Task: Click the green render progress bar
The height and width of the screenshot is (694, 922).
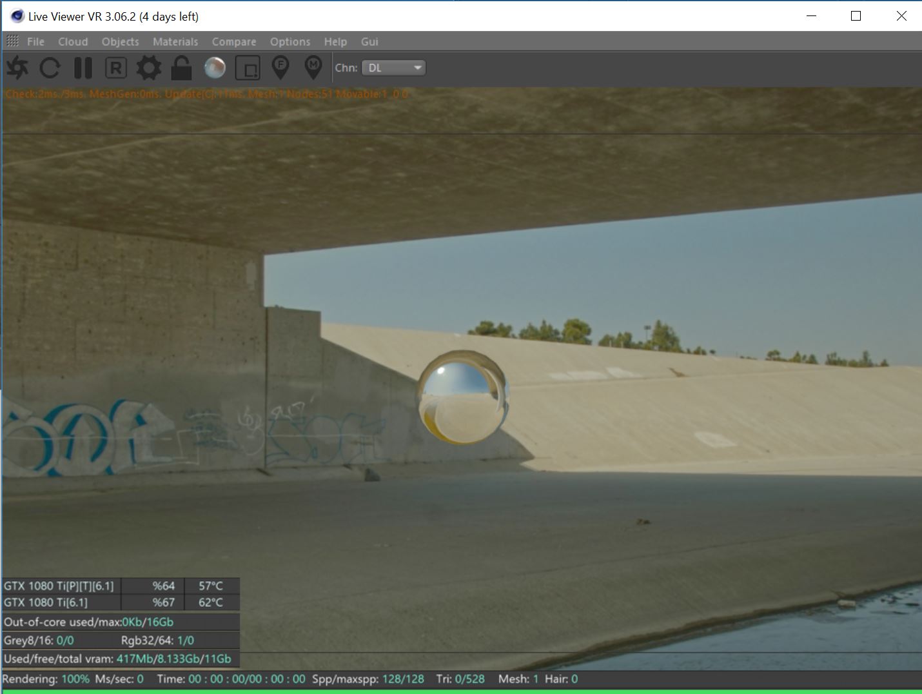Action: point(461,691)
